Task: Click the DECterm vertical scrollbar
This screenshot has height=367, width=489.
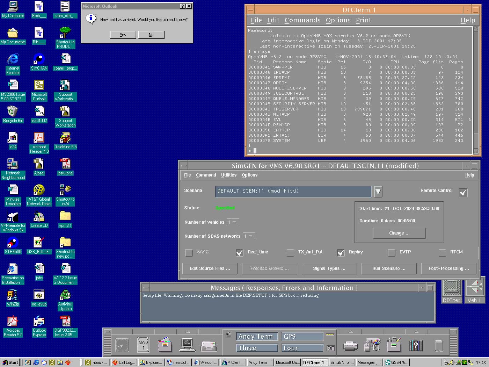Action: (475, 87)
